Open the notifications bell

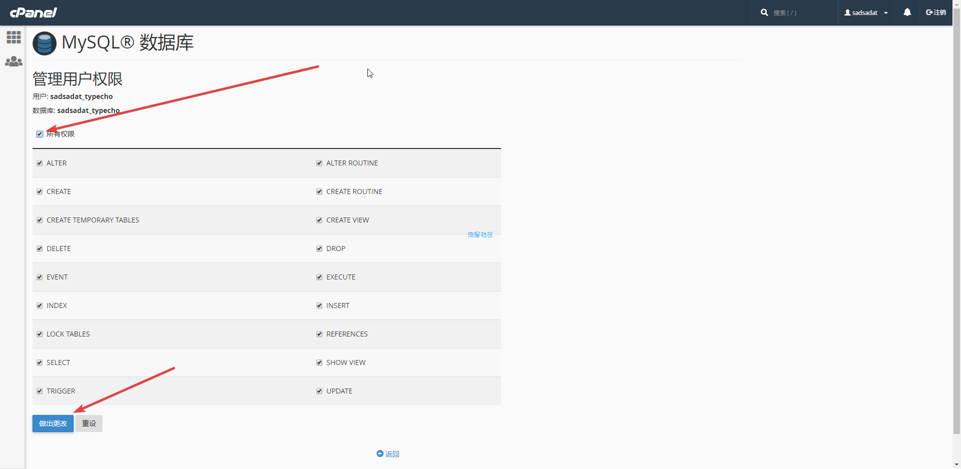click(x=907, y=12)
